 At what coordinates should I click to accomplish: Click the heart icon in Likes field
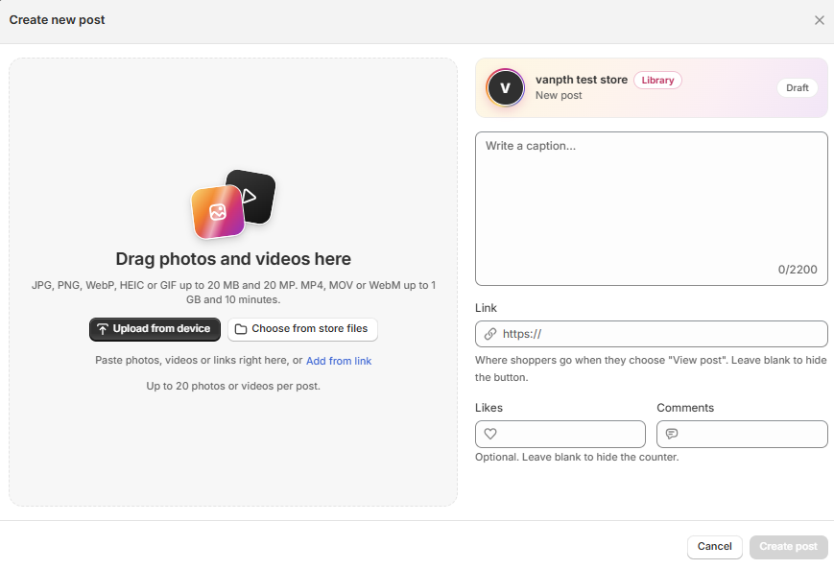coord(490,434)
